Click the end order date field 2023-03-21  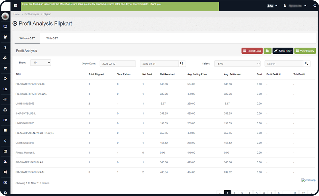pos(159,64)
